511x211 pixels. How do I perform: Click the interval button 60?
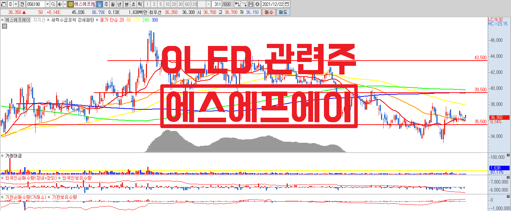click(187, 4)
